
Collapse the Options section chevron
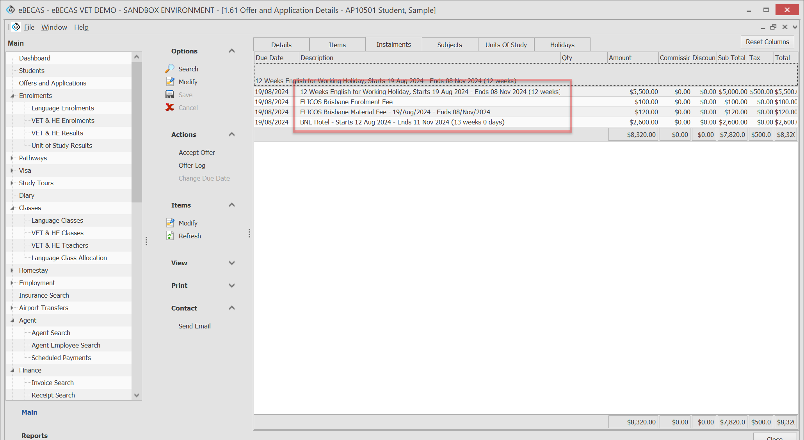coord(232,51)
